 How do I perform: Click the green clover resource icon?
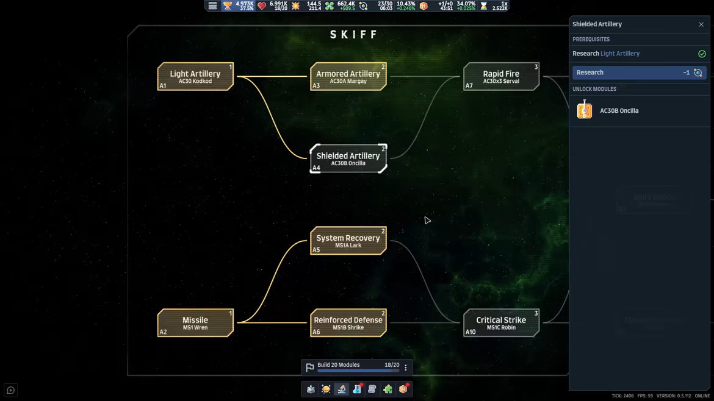[329, 6]
